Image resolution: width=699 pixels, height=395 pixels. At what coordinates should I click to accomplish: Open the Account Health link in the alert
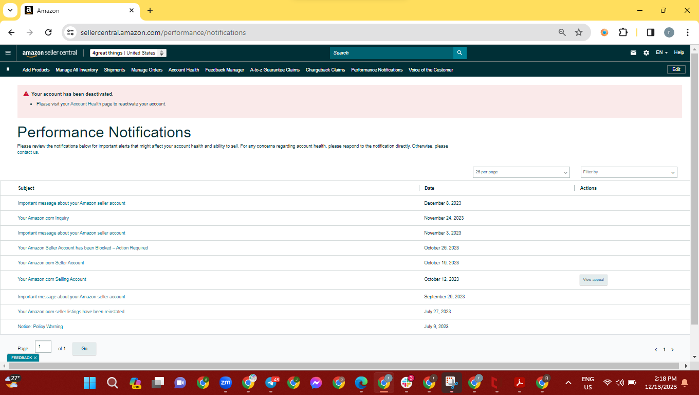(86, 104)
